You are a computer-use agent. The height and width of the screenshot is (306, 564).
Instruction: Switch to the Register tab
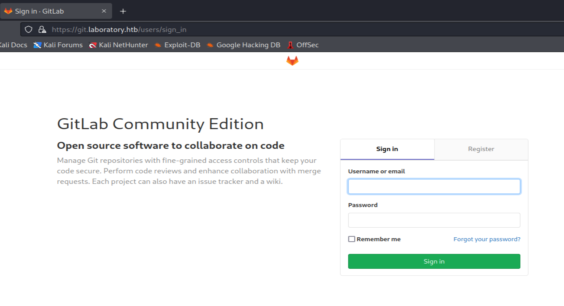pos(481,149)
